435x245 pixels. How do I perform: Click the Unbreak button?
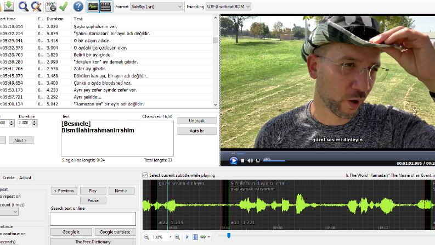coord(197,120)
